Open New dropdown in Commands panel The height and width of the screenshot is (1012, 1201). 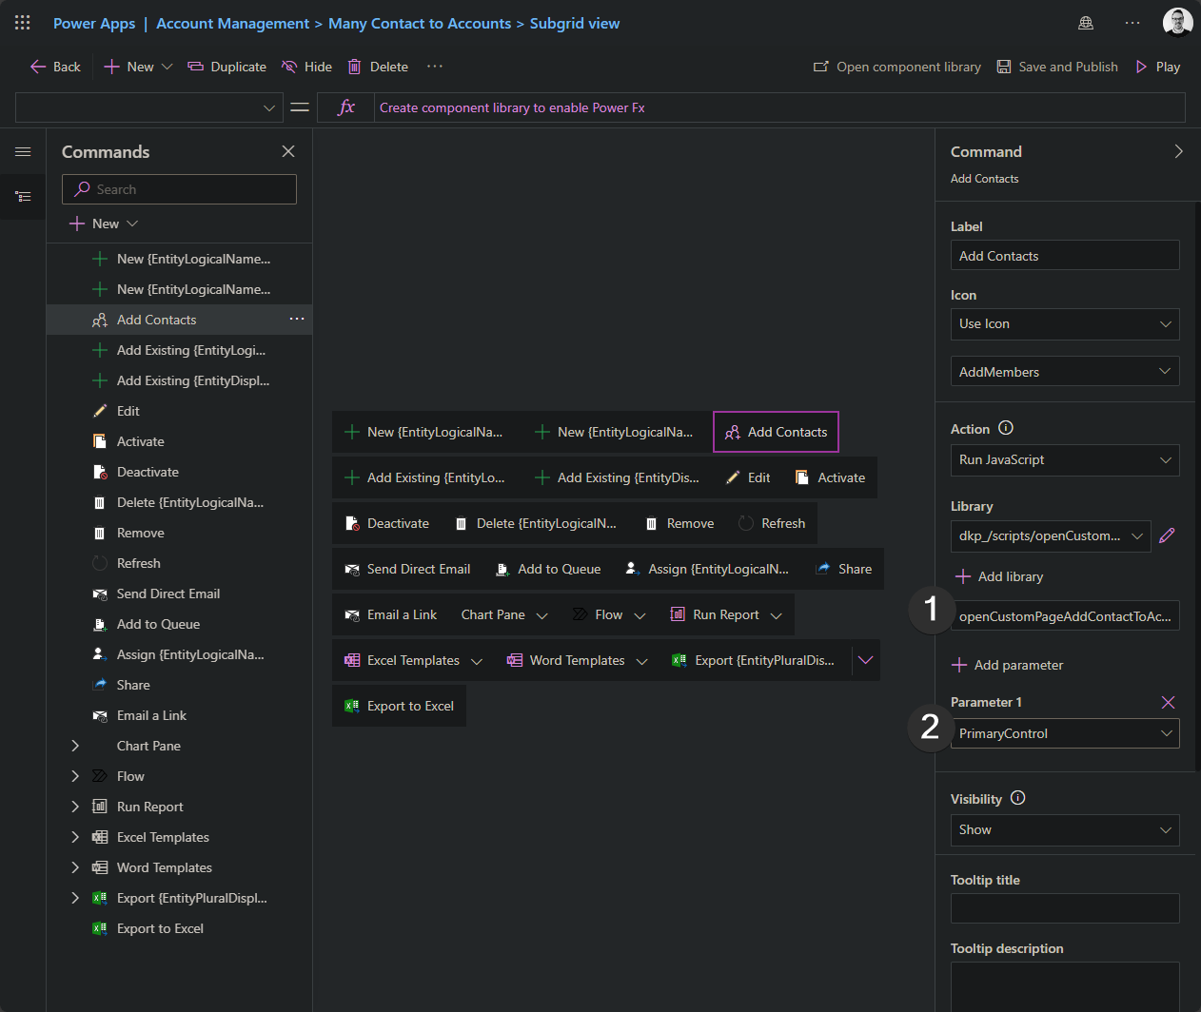(105, 224)
